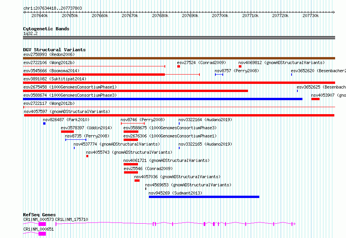The image size is (346, 238).
Task: Select the CR1|NM_000651 magenta exon block
Action: [x=42, y=234]
